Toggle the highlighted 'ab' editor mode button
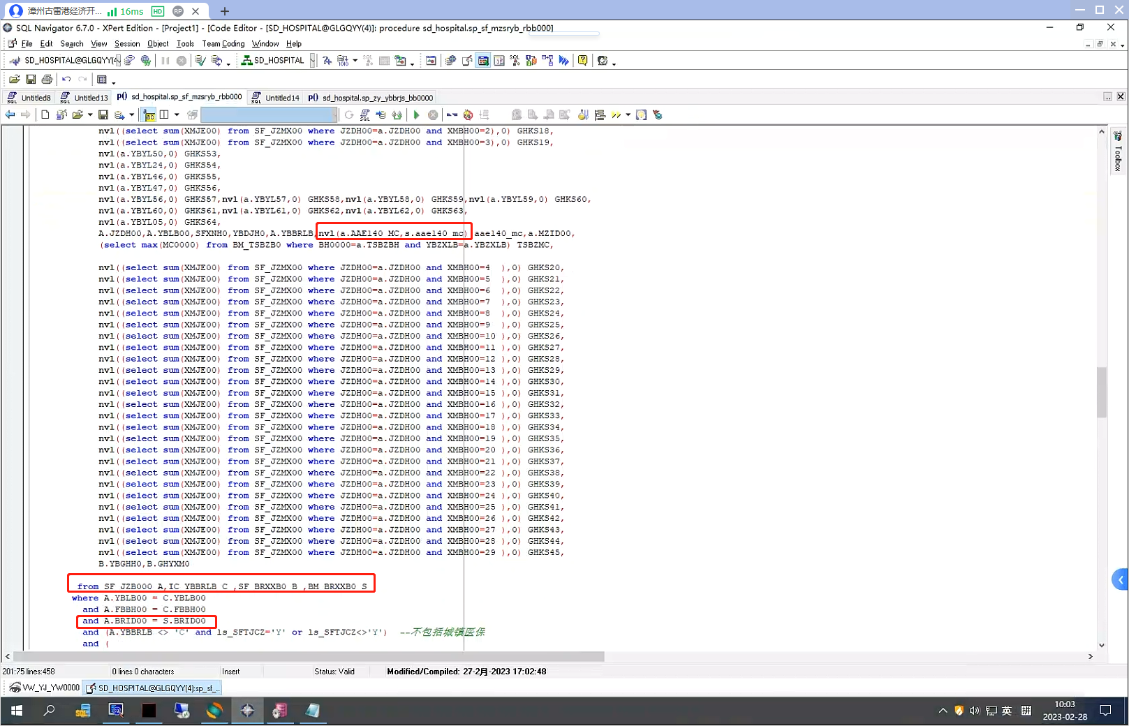The image size is (1129, 726). pyautogui.click(x=149, y=115)
